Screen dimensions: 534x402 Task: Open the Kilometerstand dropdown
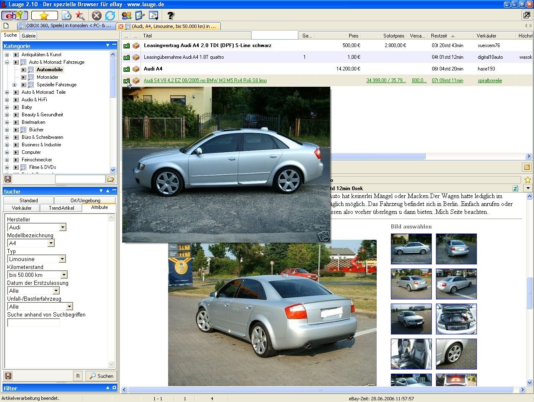pos(64,275)
